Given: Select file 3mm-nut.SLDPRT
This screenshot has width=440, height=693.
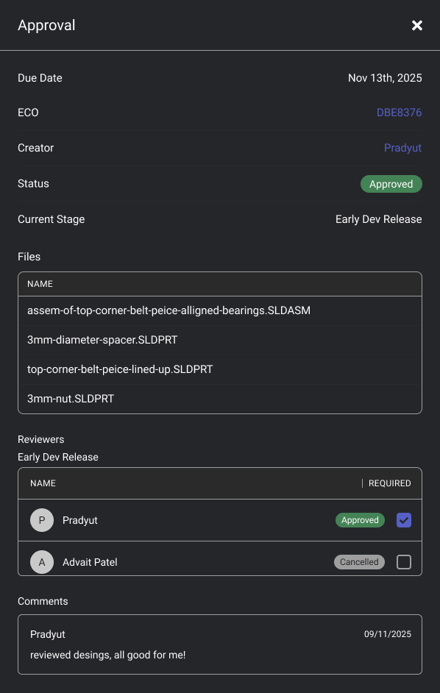Looking at the screenshot, I should tap(71, 399).
